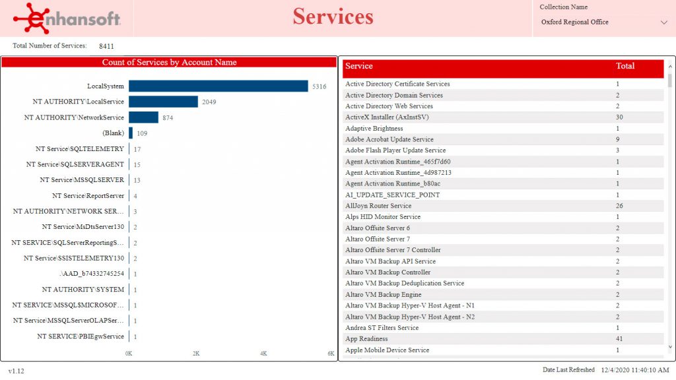This screenshot has width=676, height=380.
Task: Select the LocalSystem bar in chart
Action: click(x=219, y=86)
